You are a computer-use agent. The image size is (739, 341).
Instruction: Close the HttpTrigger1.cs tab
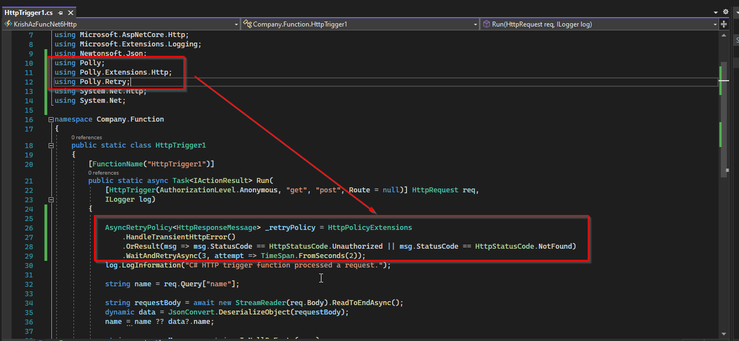pos(70,12)
